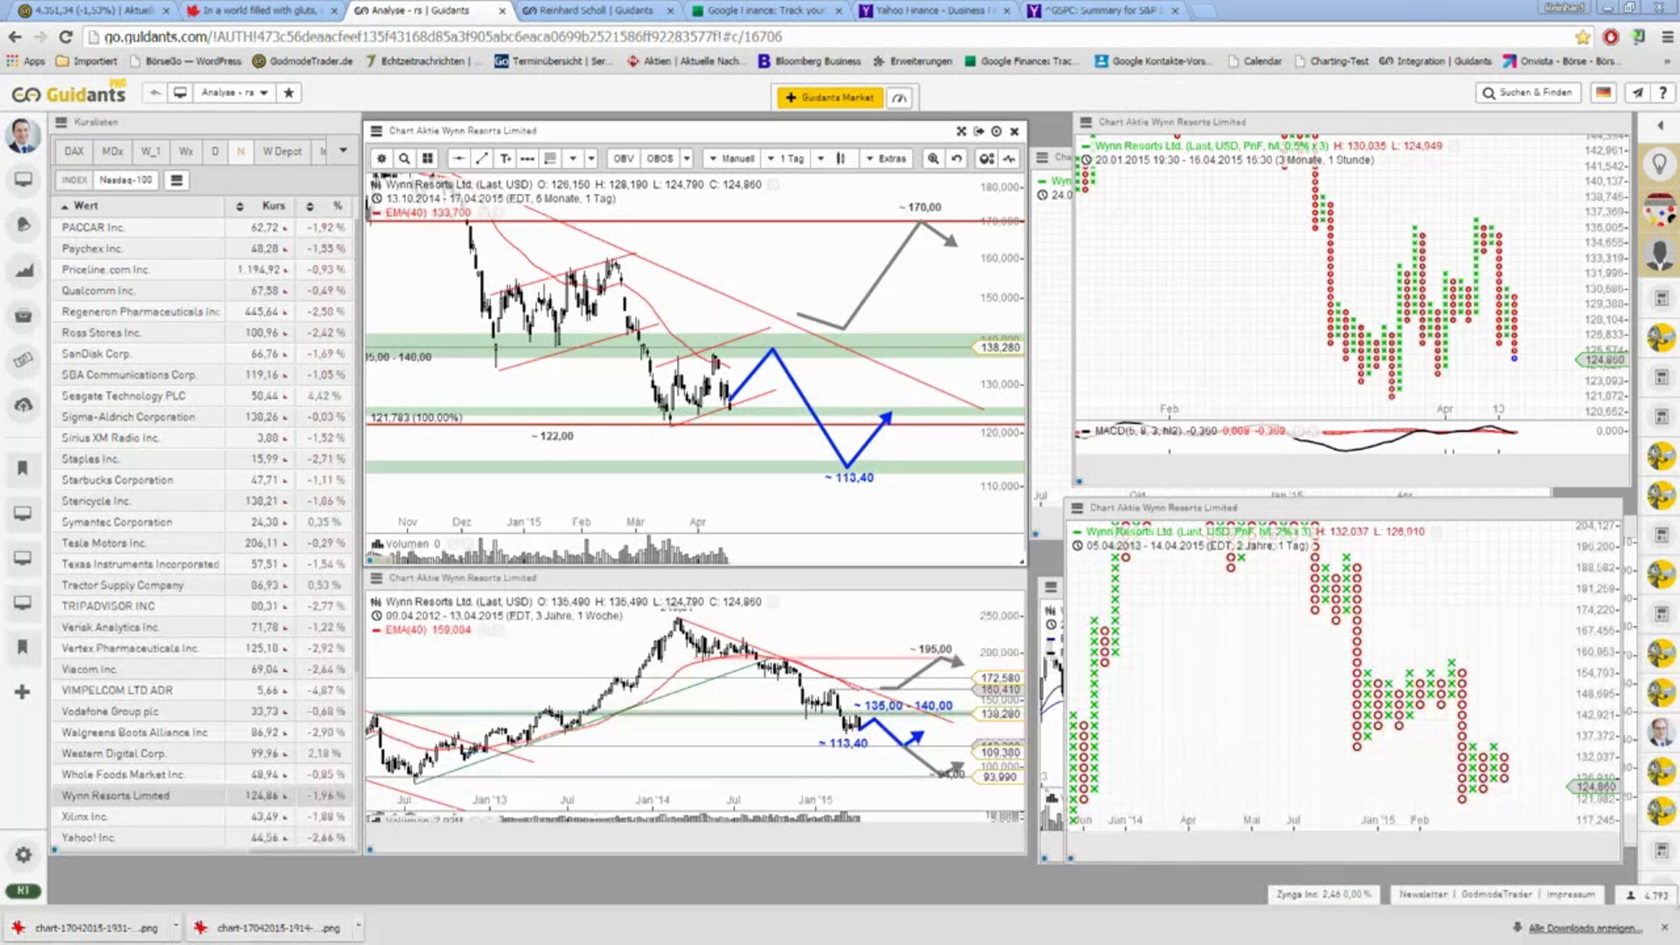Undo the last chart action
This screenshot has height=945, width=1680.
tap(956, 159)
